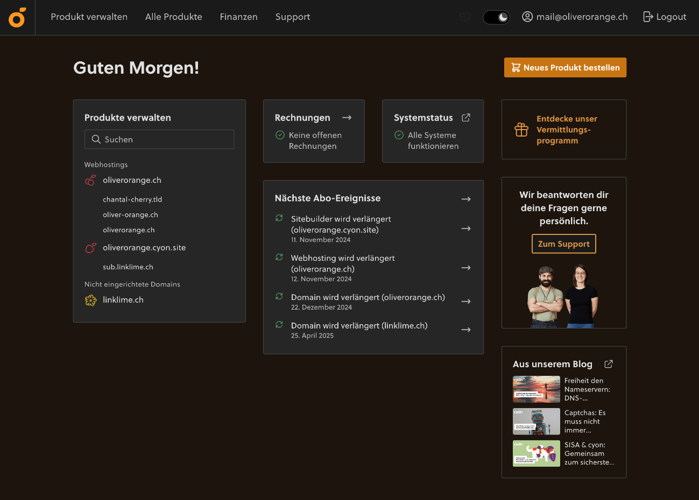
Task: Click the shopping cart icon
Action: (516, 67)
